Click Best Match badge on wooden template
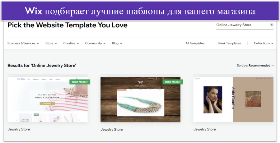Viewport: 280px width, 143px height. point(173,82)
